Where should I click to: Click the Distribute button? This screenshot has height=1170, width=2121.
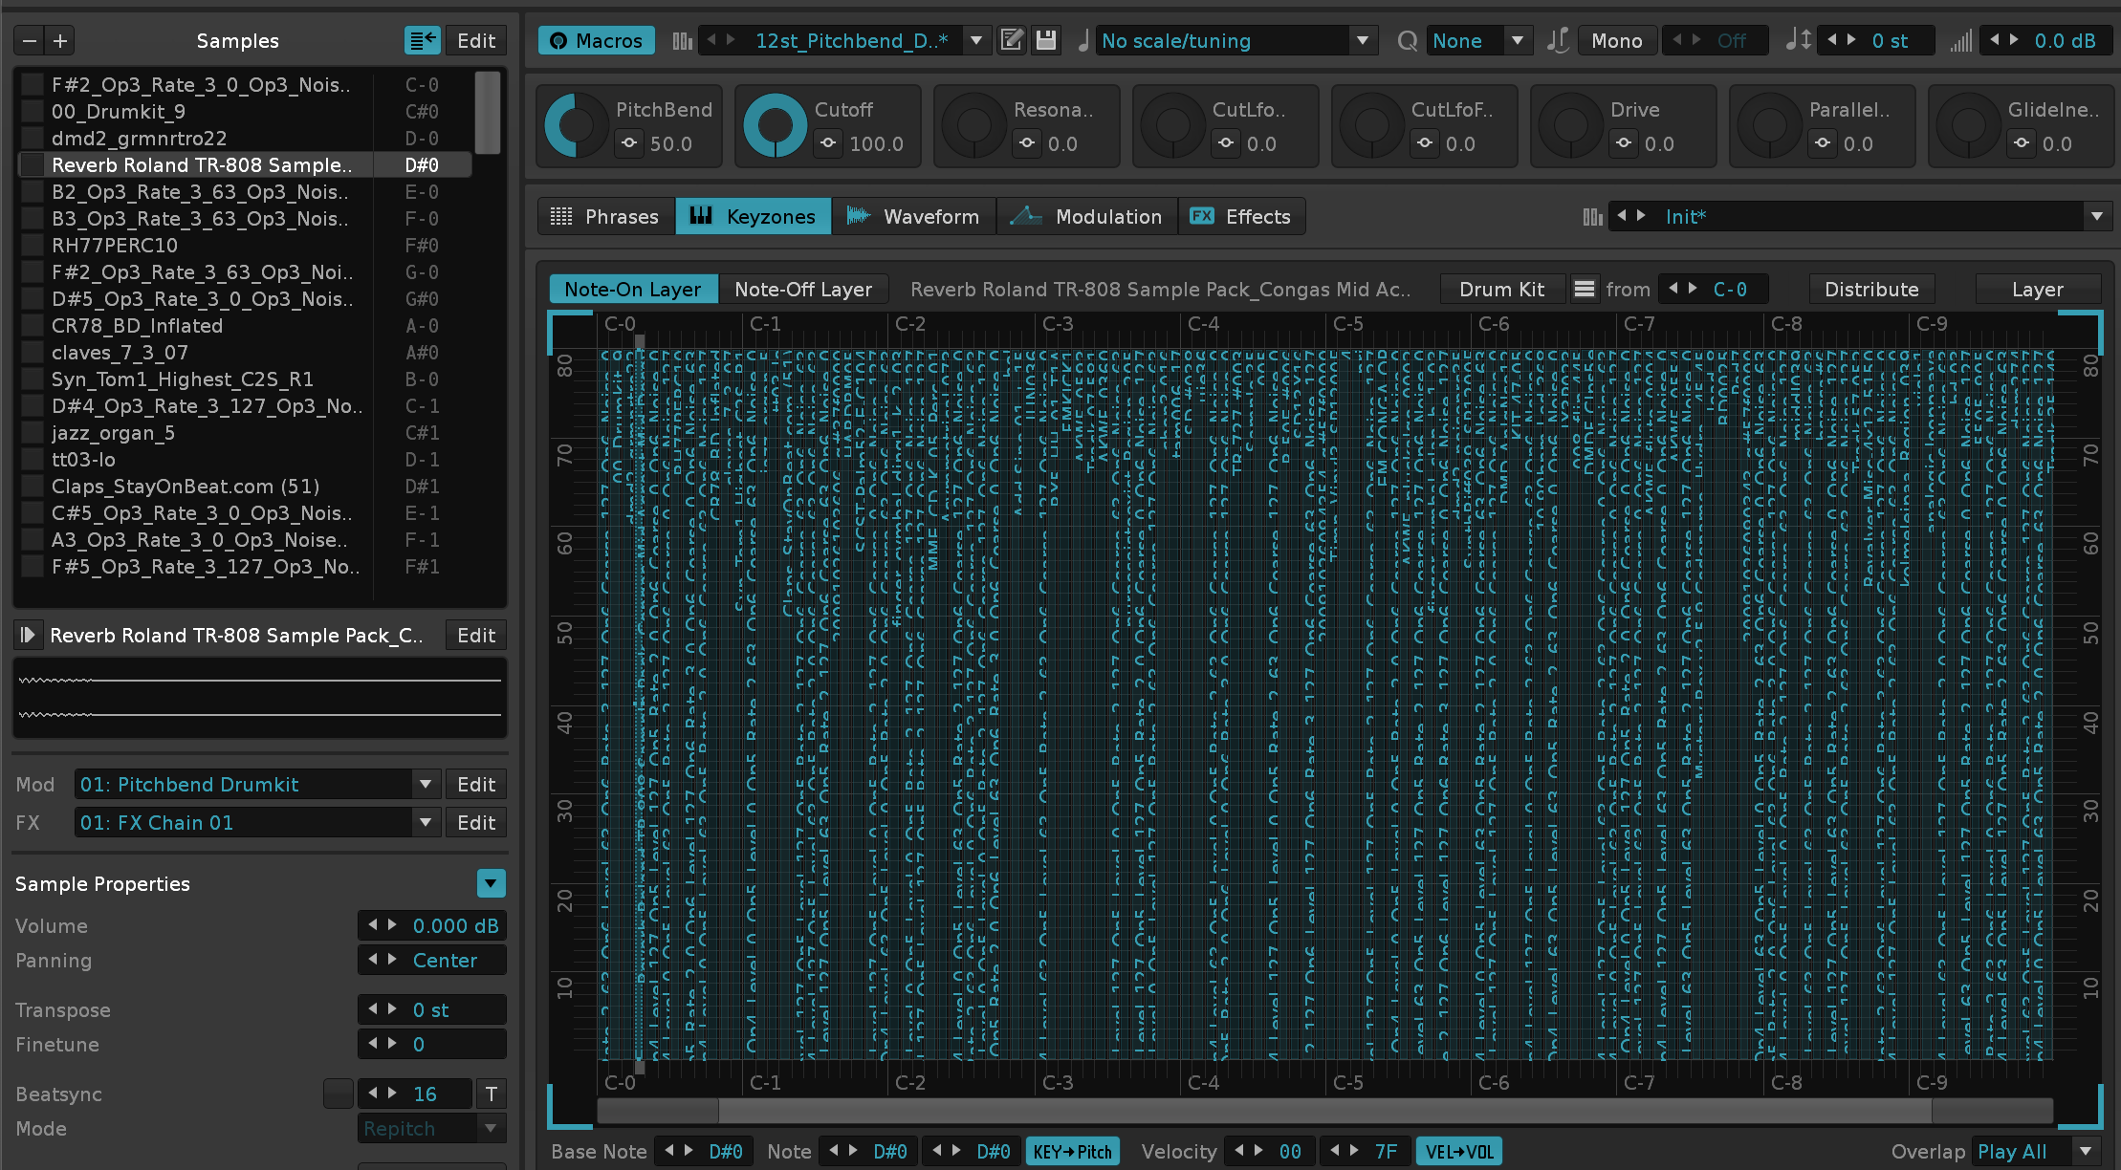click(1870, 289)
